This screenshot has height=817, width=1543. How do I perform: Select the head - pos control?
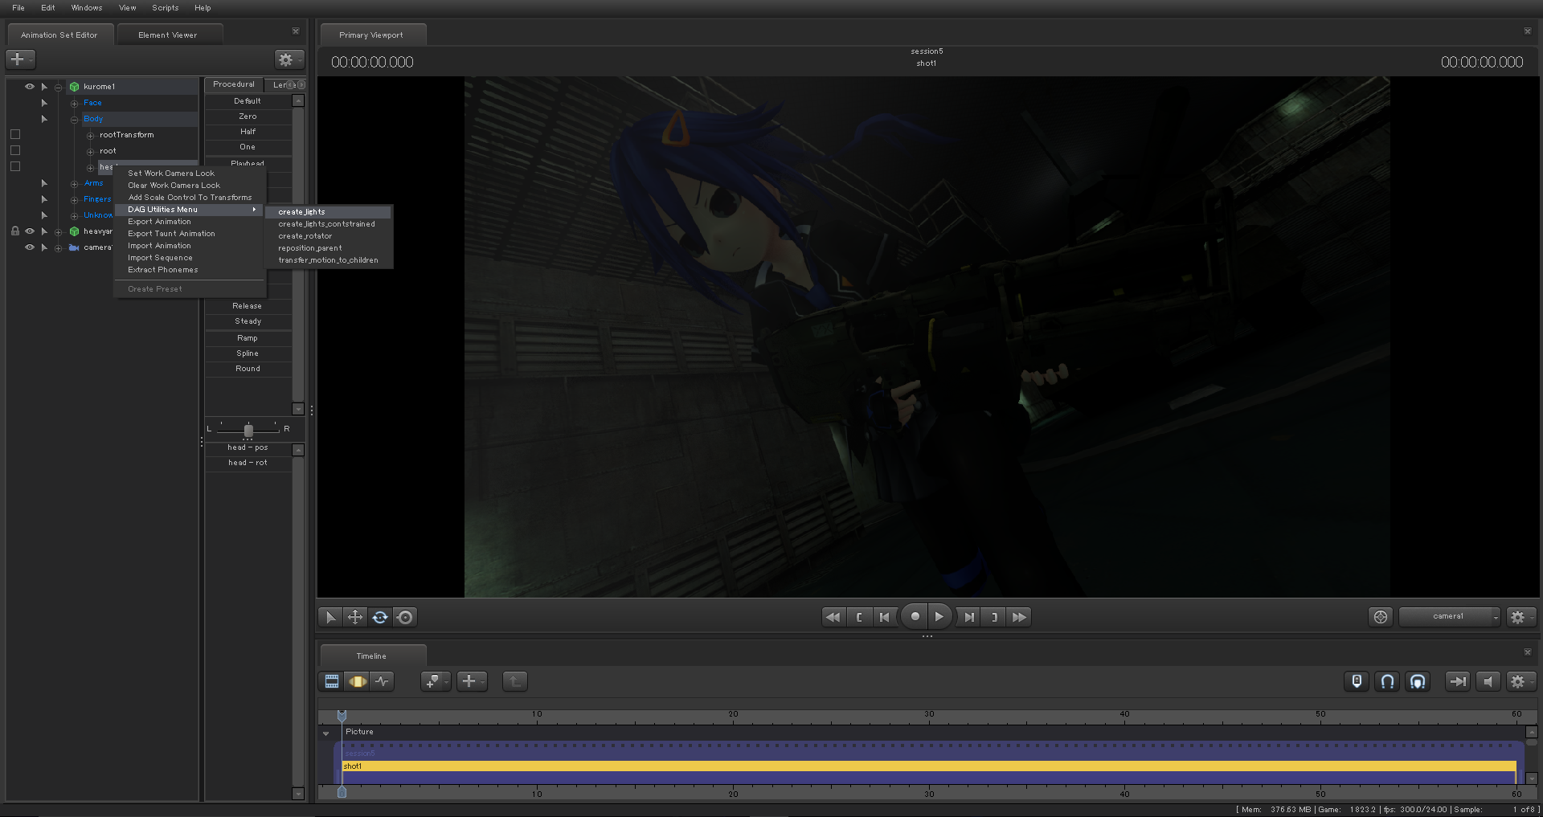click(248, 447)
